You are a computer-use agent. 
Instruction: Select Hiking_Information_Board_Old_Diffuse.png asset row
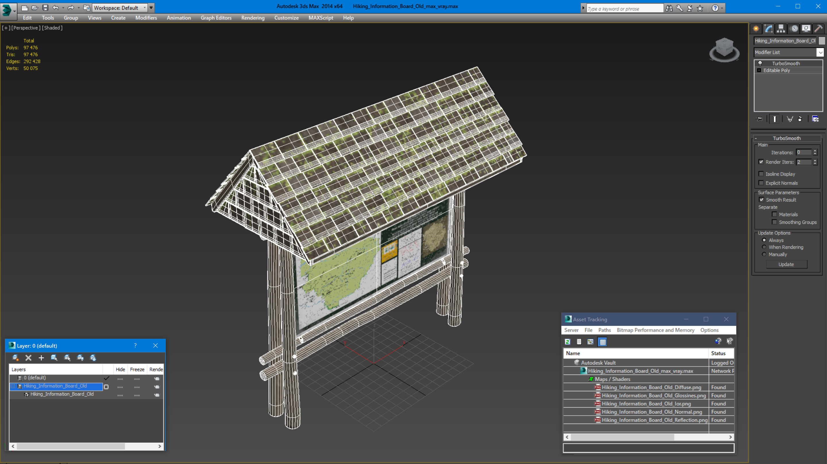(x=648, y=387)
